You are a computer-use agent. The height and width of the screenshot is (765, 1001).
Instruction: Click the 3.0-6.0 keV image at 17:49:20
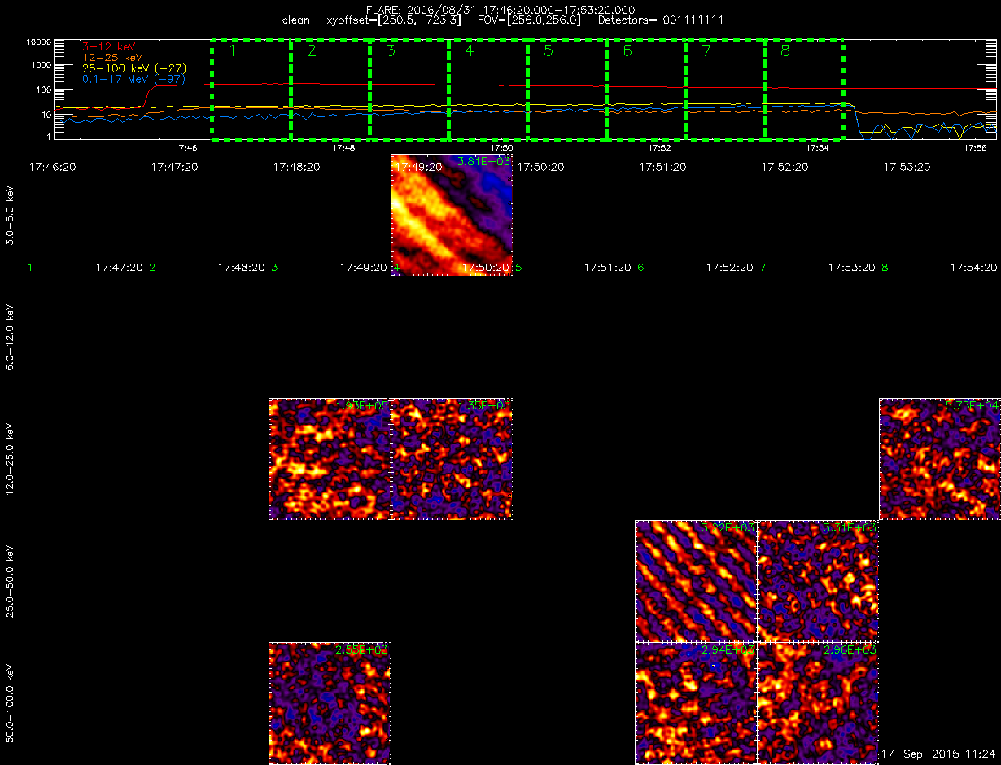(x=452, y=215)
